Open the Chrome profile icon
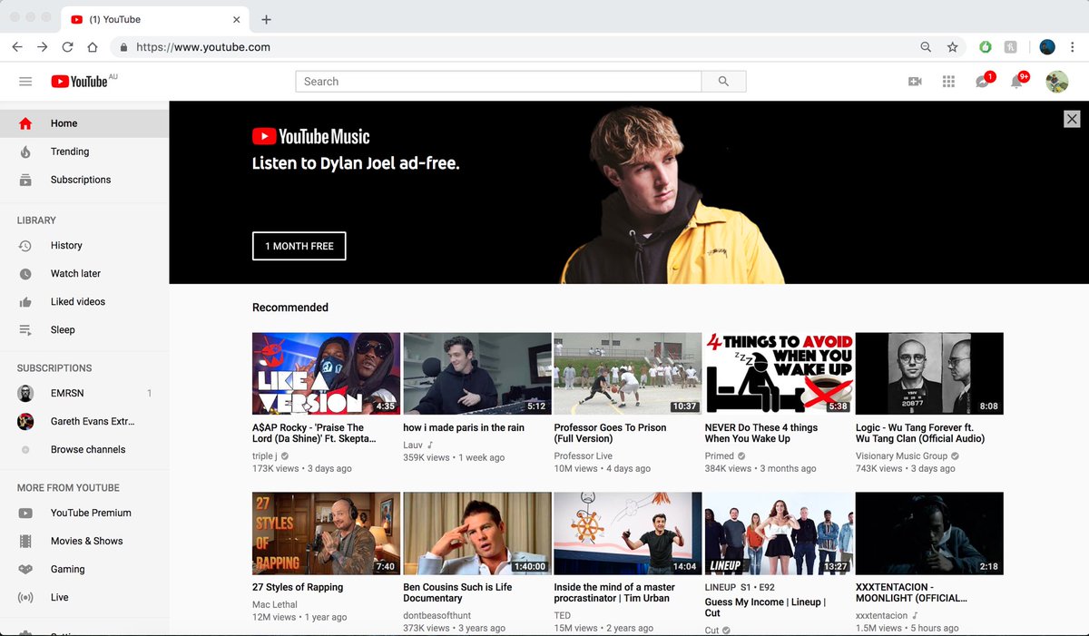Image resolution: width=1089 pixels, height=636 pixels. coord(1047,47)
